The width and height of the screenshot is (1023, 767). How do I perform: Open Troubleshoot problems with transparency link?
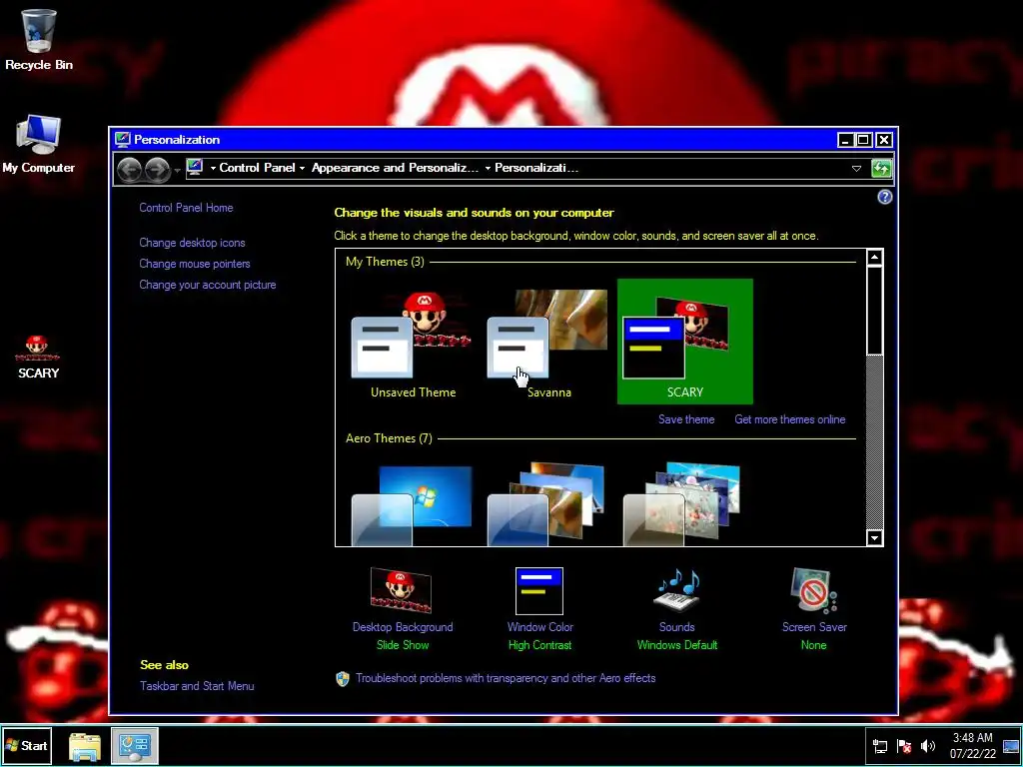506,678
